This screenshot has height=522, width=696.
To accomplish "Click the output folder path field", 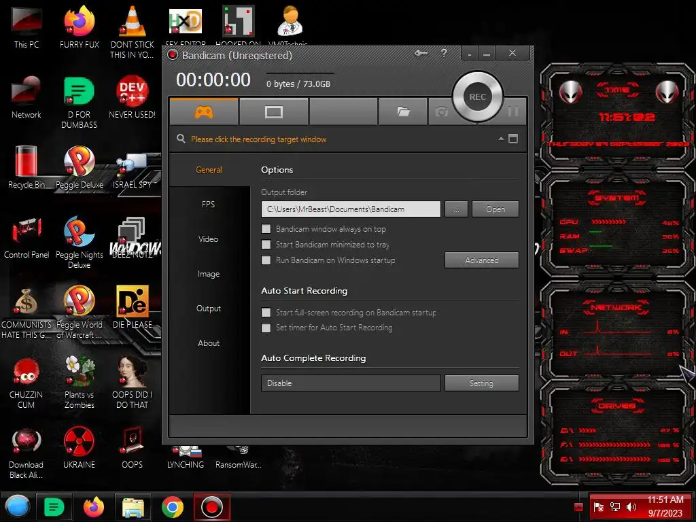I will click(351, 209).
